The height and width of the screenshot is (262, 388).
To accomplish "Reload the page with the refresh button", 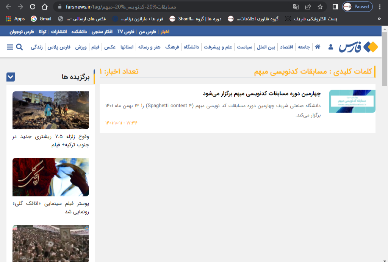I will [x=33, y=6].
